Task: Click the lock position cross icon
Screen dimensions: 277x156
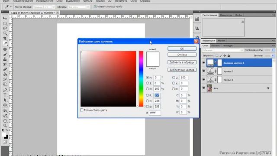Action: pos(225,55)
